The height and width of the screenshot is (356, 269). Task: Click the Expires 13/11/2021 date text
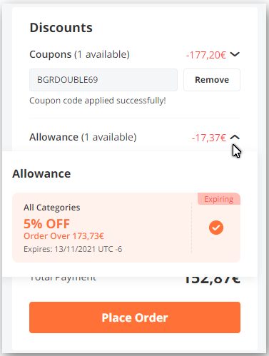click(x=73, y=249)
